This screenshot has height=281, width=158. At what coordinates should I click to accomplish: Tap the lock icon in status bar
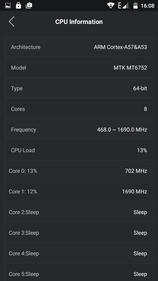(18, 5)
